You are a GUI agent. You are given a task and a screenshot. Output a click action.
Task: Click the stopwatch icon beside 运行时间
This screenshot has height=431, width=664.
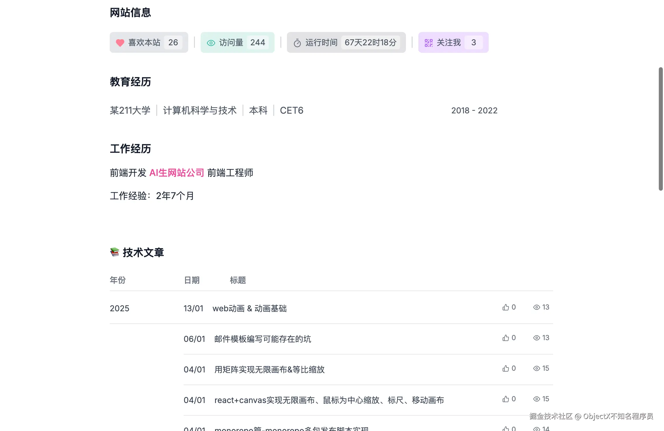(297, 43)
